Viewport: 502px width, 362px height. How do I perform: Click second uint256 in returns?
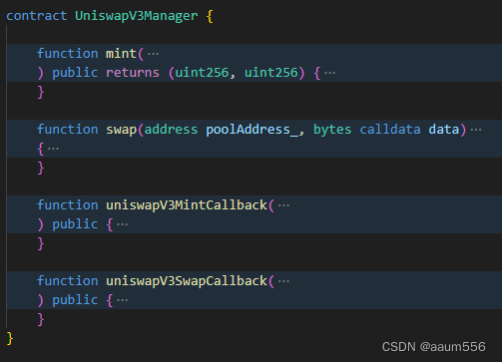click(x=271, y=73)
